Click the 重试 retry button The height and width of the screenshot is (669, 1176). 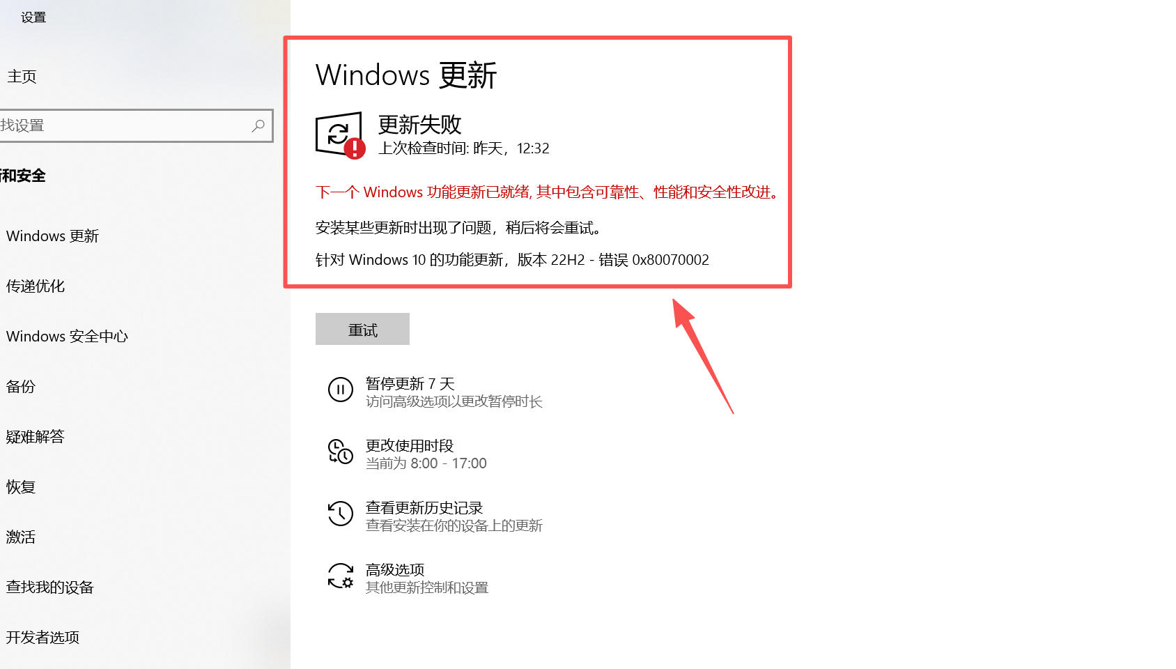[x=362, y=329]
